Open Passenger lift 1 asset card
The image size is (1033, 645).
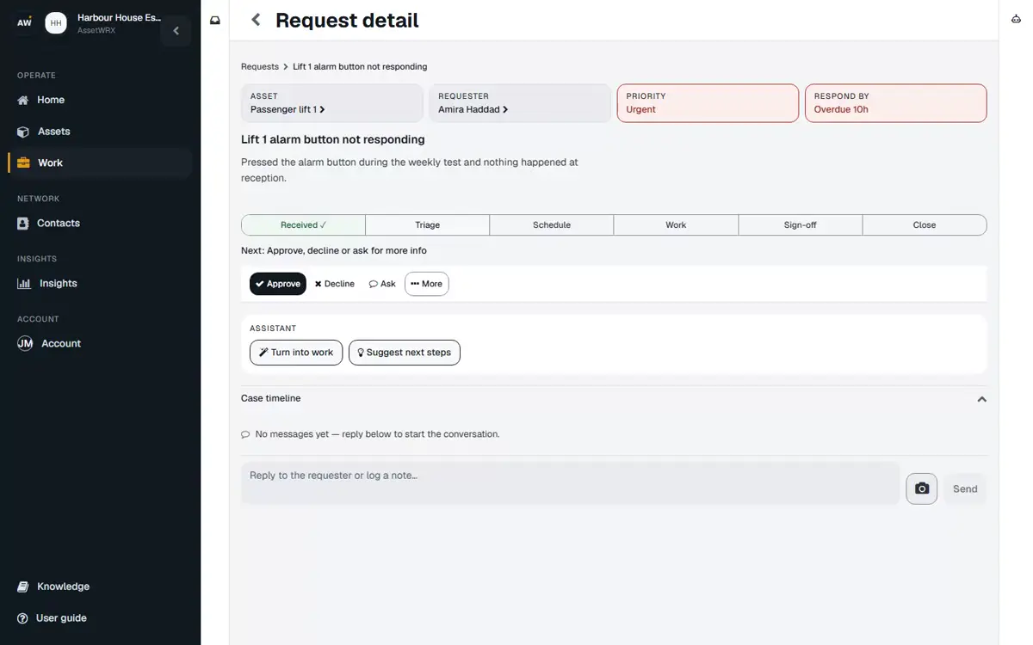pos(332,103)
